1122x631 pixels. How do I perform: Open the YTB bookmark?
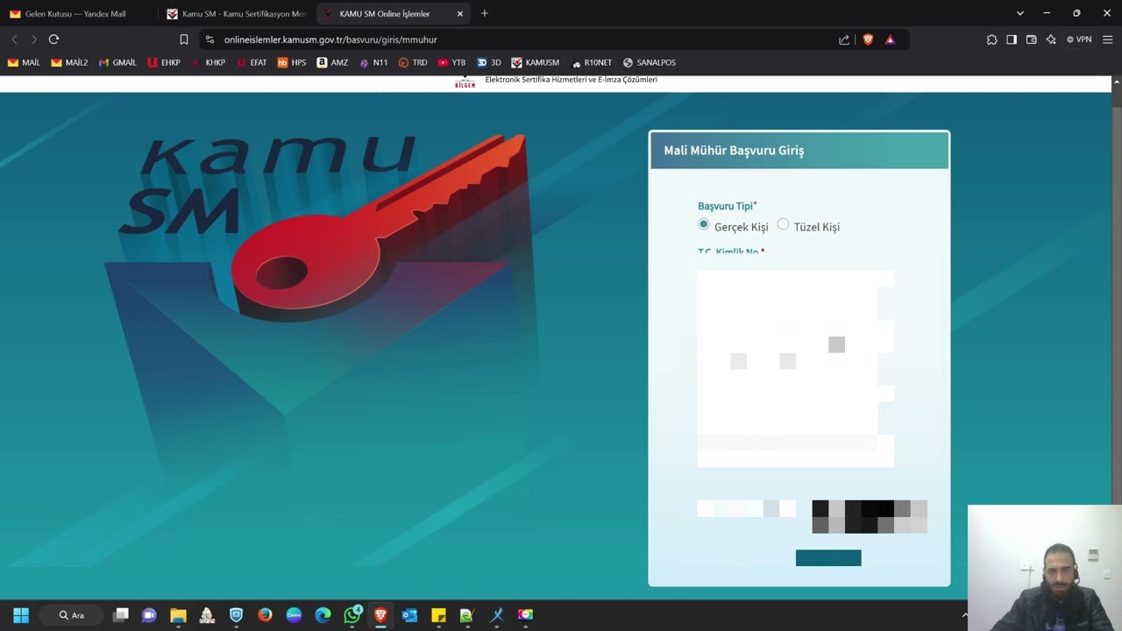452,63
